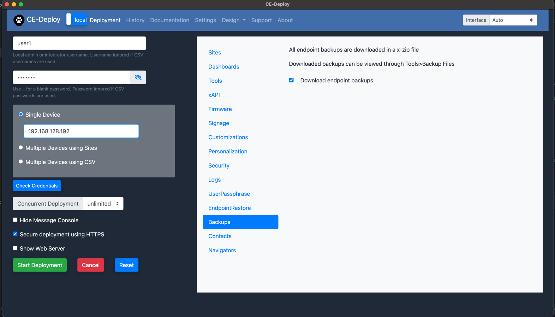Select the Single Device radio button

point(21,115)
